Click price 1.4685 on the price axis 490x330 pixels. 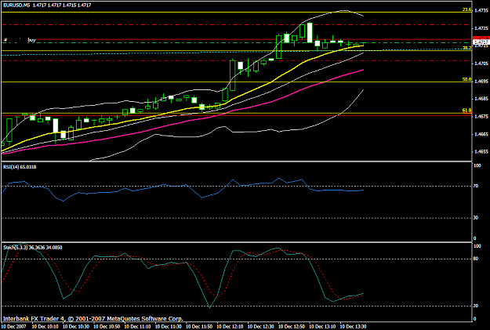tap(481, 99)
